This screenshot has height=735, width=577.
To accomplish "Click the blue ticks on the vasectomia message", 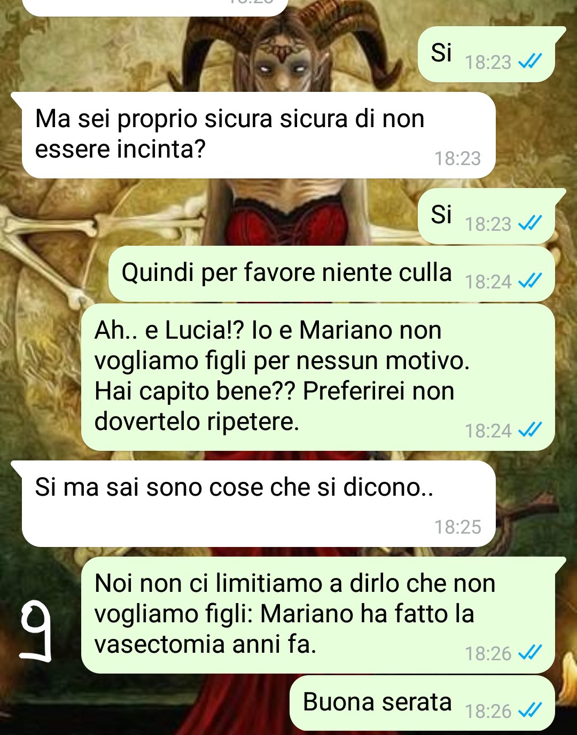I will 530,652.
